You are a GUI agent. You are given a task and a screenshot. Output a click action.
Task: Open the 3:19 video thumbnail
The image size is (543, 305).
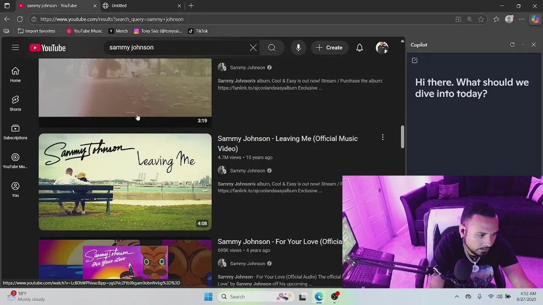(125, 92)
